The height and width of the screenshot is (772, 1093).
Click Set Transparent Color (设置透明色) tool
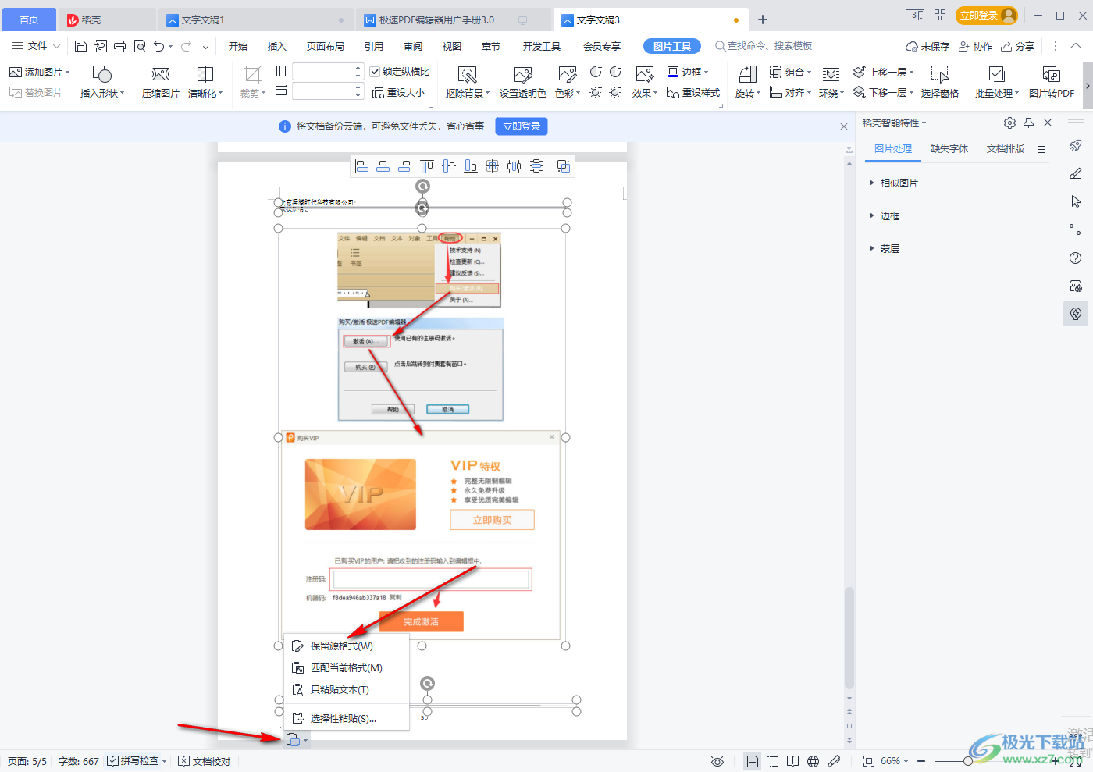click(x=523, y=82)
